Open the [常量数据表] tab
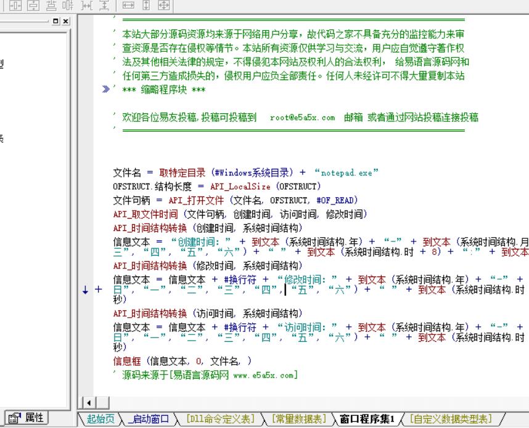Screen dimensions: 529x428 [x=299, y=419]
